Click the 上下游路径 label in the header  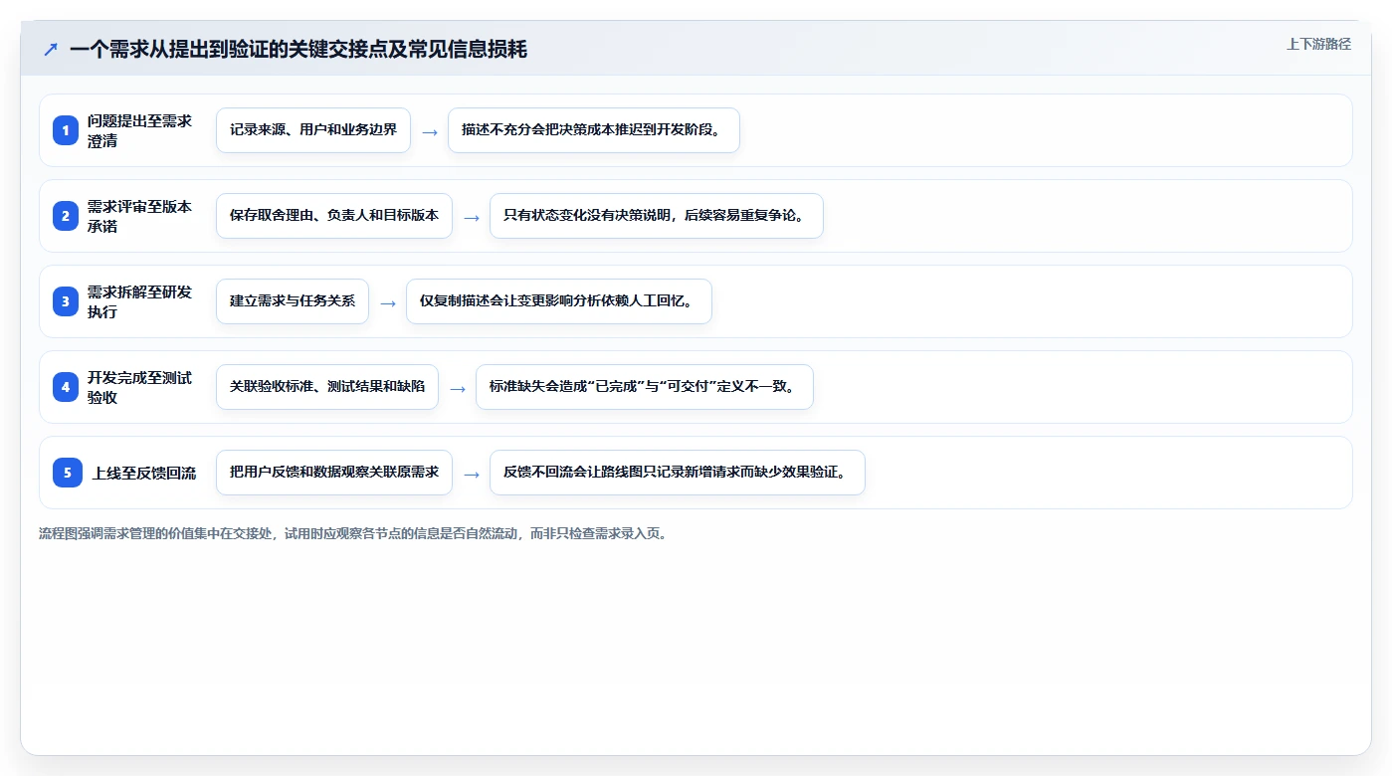[x=1318, y=44]
